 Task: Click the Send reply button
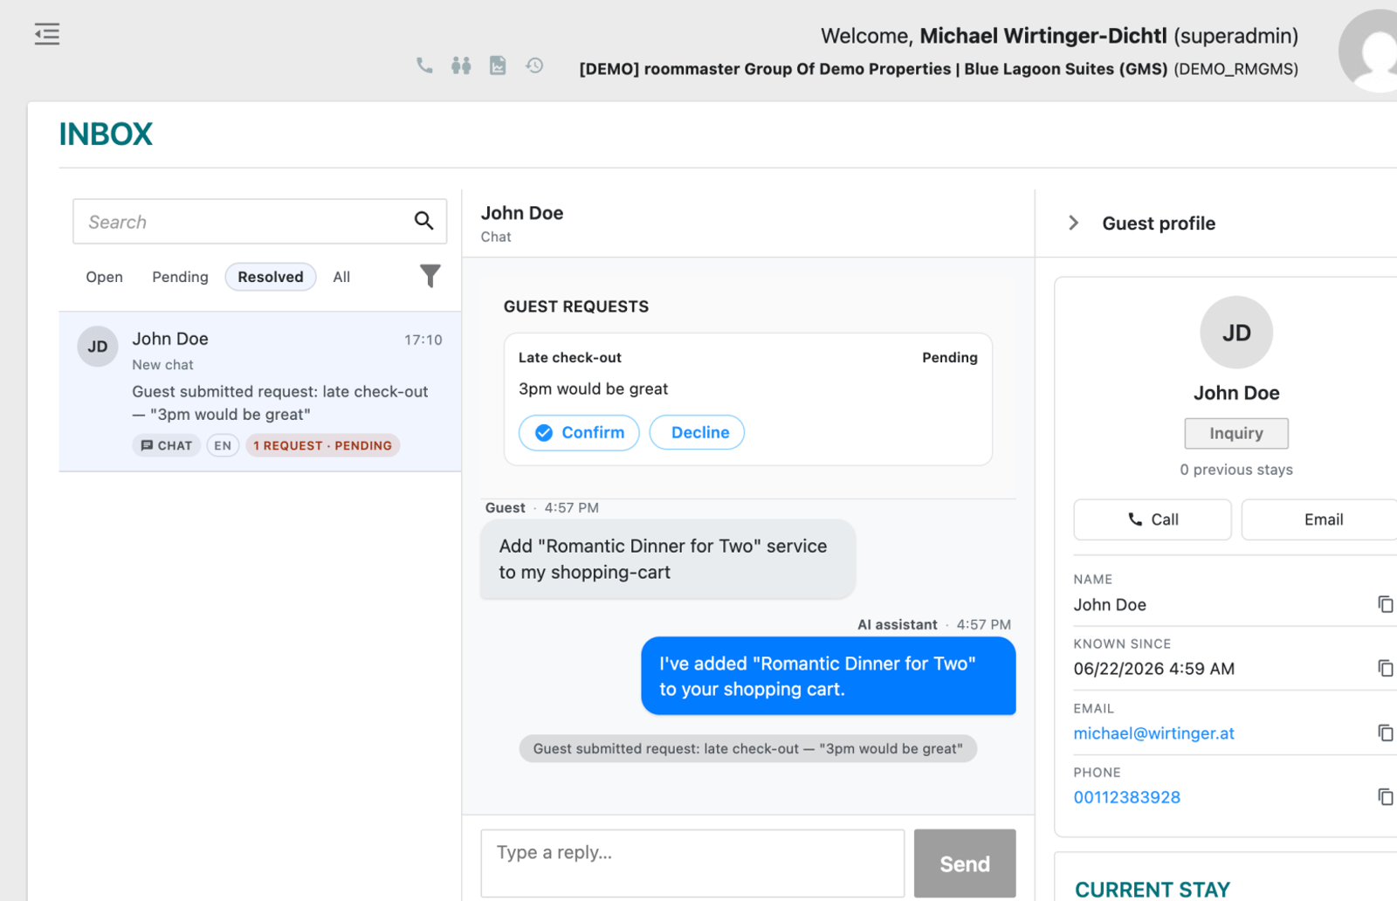pyautogui.click(x=965, y=863)
